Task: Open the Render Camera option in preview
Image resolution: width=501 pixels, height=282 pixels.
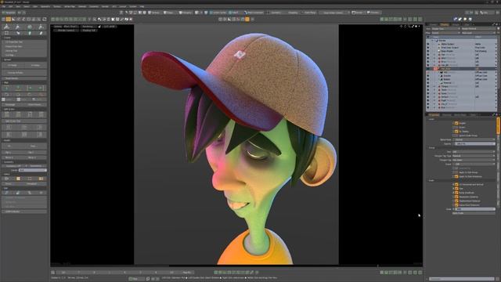Action: click(x=67, y=31)
